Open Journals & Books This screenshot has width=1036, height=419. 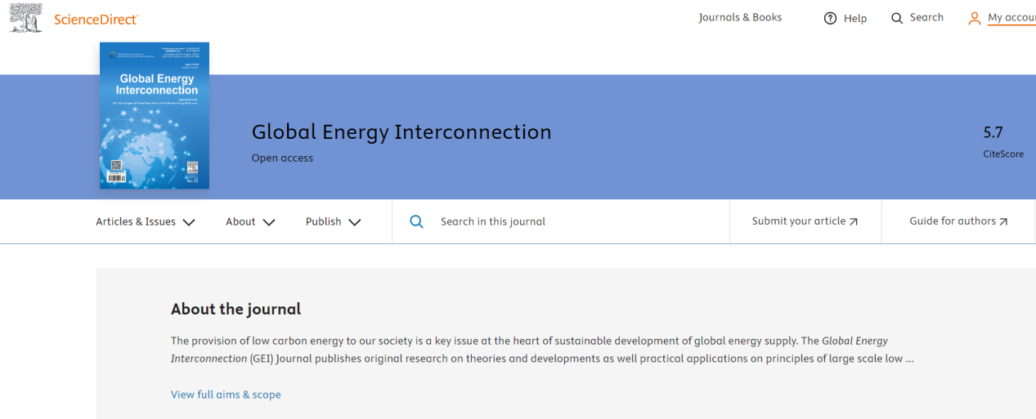point(740,17)
